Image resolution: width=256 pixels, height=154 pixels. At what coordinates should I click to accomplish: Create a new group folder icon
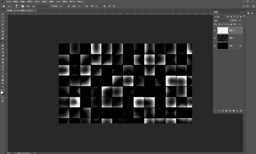(x=234, y=111)
